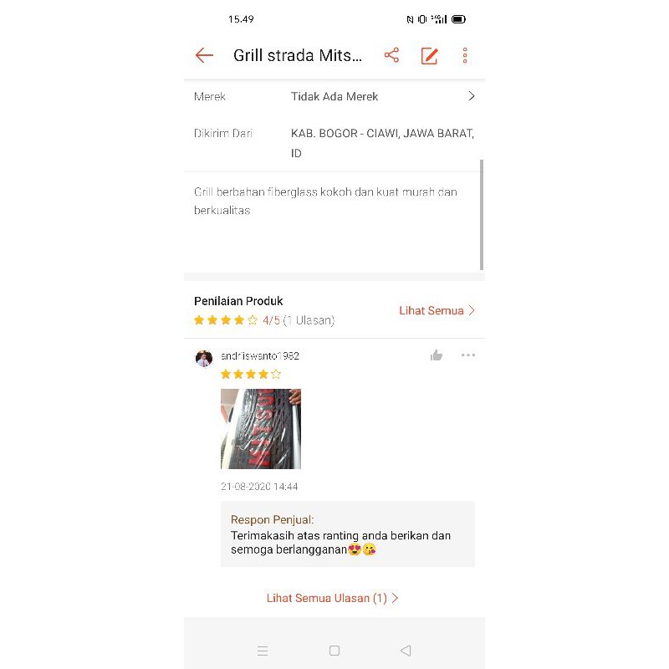Open review options ellipsis menu
Screen dimensions: 669x669
(468, 355)
